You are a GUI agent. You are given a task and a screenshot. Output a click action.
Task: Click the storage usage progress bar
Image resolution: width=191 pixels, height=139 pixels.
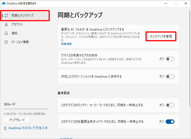[x=26, y=109]
